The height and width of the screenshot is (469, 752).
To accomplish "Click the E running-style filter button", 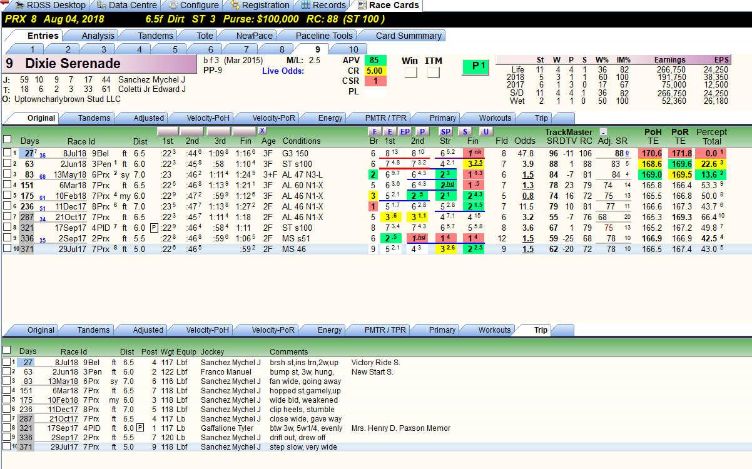I will pos(389,131).
